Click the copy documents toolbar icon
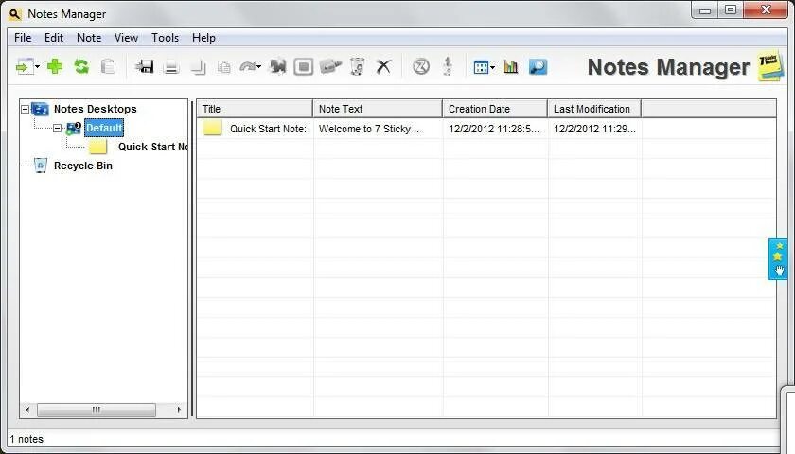The image size is (795, 454). 223,66
